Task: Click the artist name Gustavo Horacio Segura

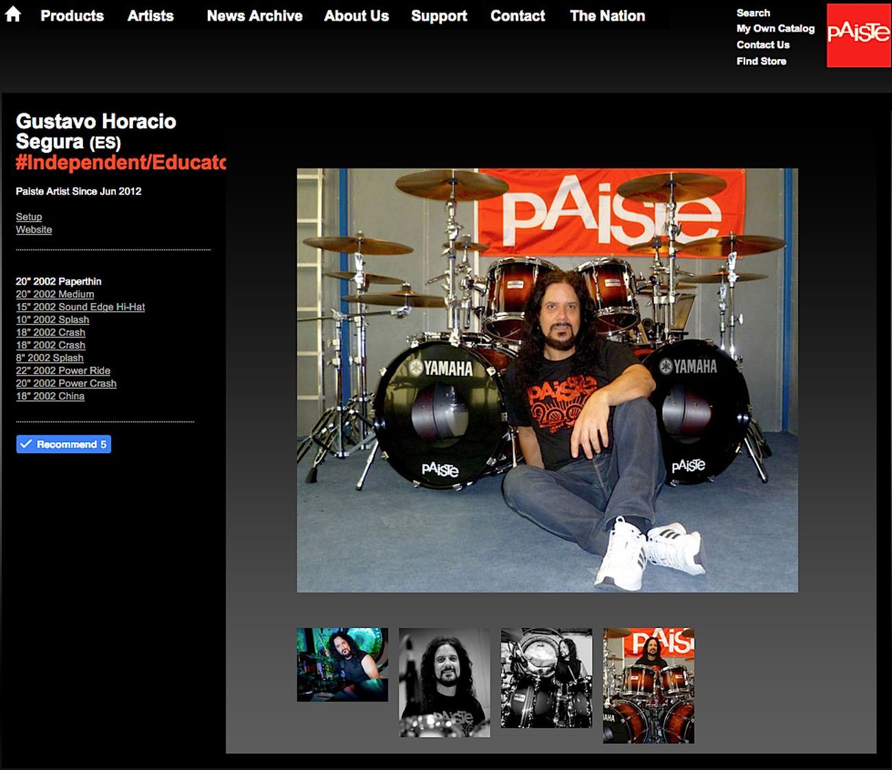Action: pos(96,132)
